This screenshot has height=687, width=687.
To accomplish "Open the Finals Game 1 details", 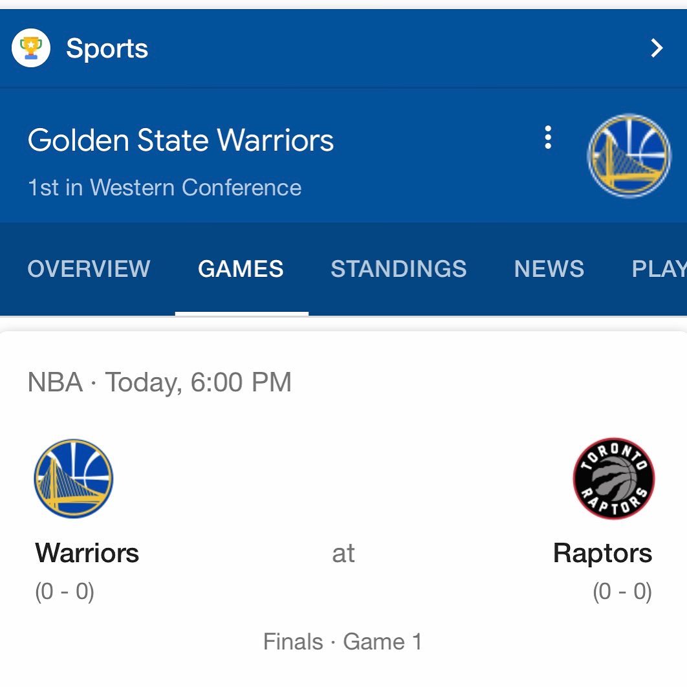I will 343,642.
